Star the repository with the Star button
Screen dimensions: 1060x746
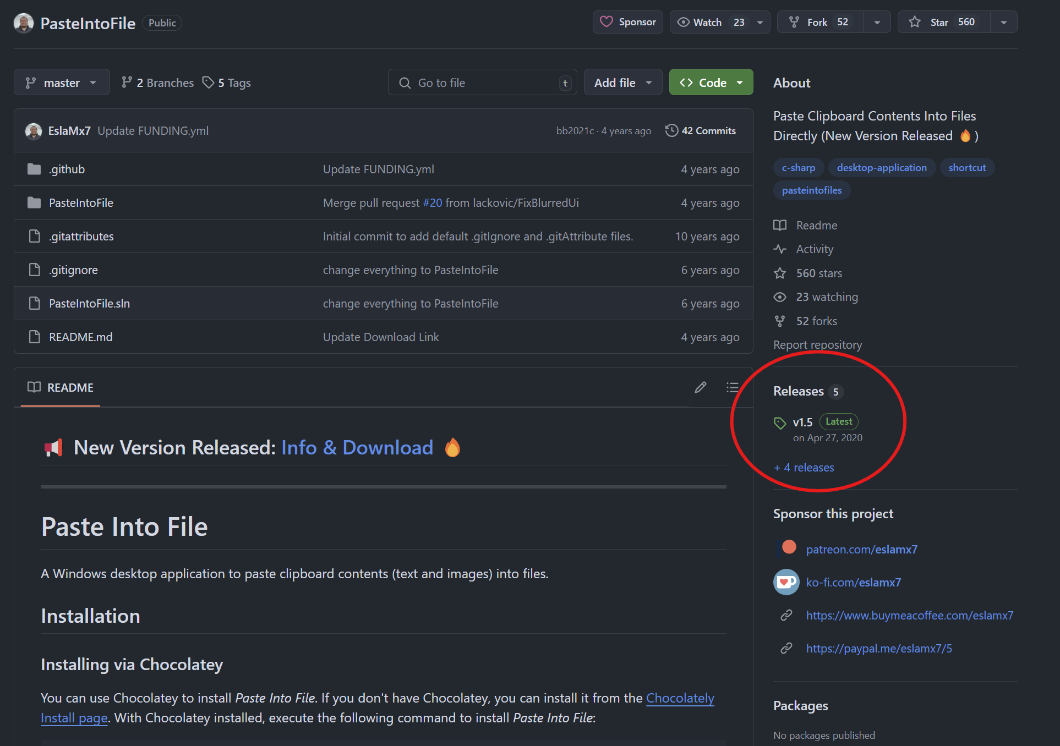click(x=944, y=22)
